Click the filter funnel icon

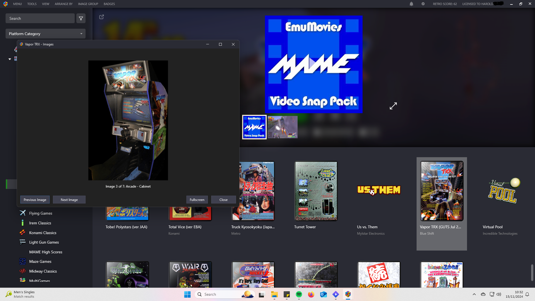click(x=81, y=18)
